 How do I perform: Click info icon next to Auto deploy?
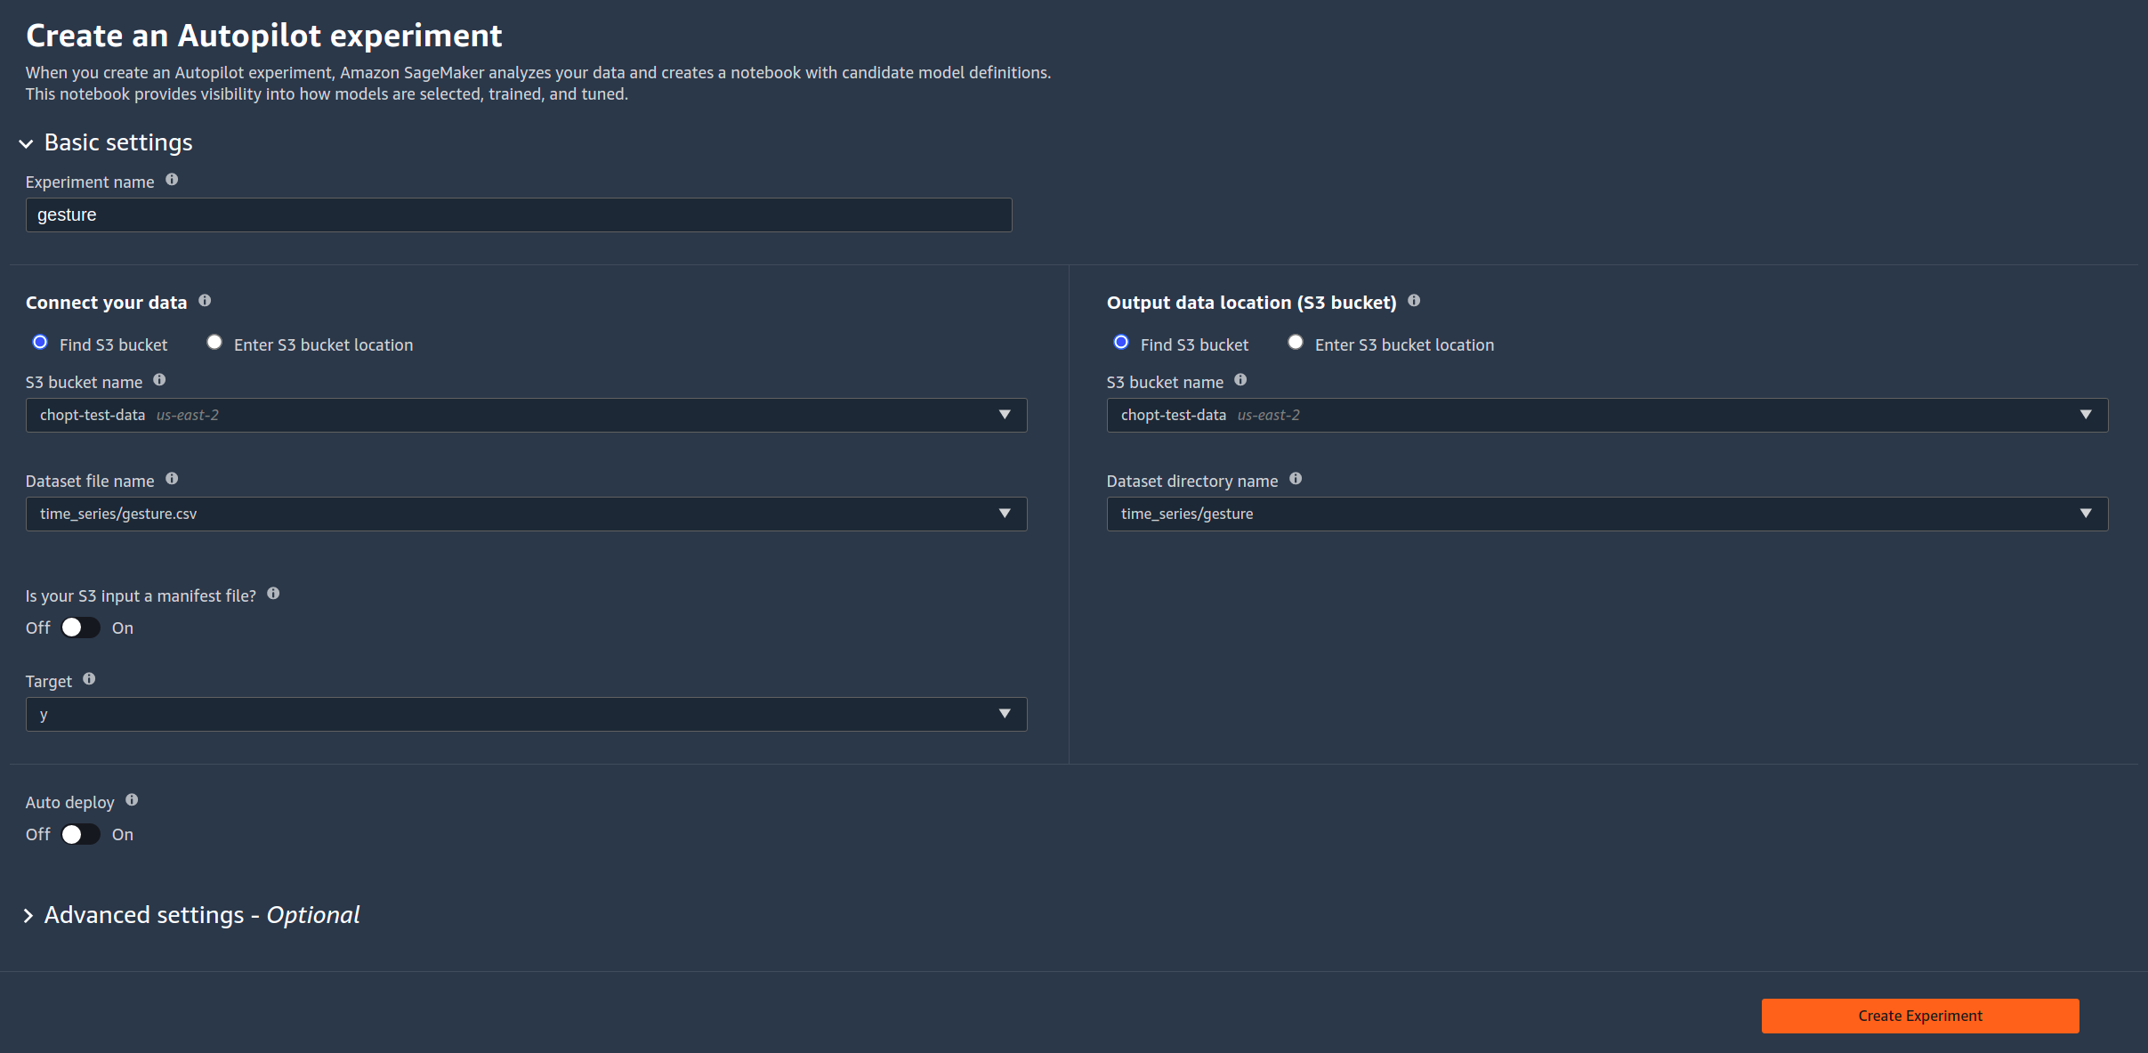tap(132, 800)
